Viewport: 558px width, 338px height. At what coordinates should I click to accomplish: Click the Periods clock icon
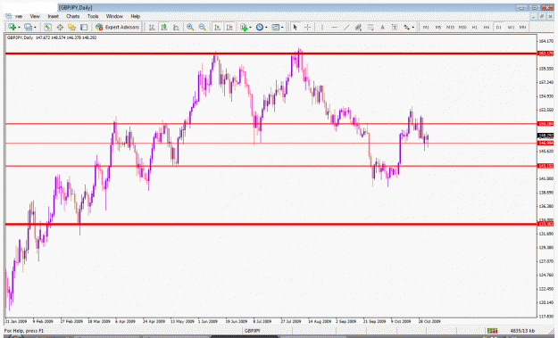click(x=260, y=27)
